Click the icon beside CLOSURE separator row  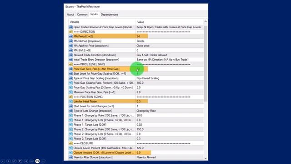point(70,143)
